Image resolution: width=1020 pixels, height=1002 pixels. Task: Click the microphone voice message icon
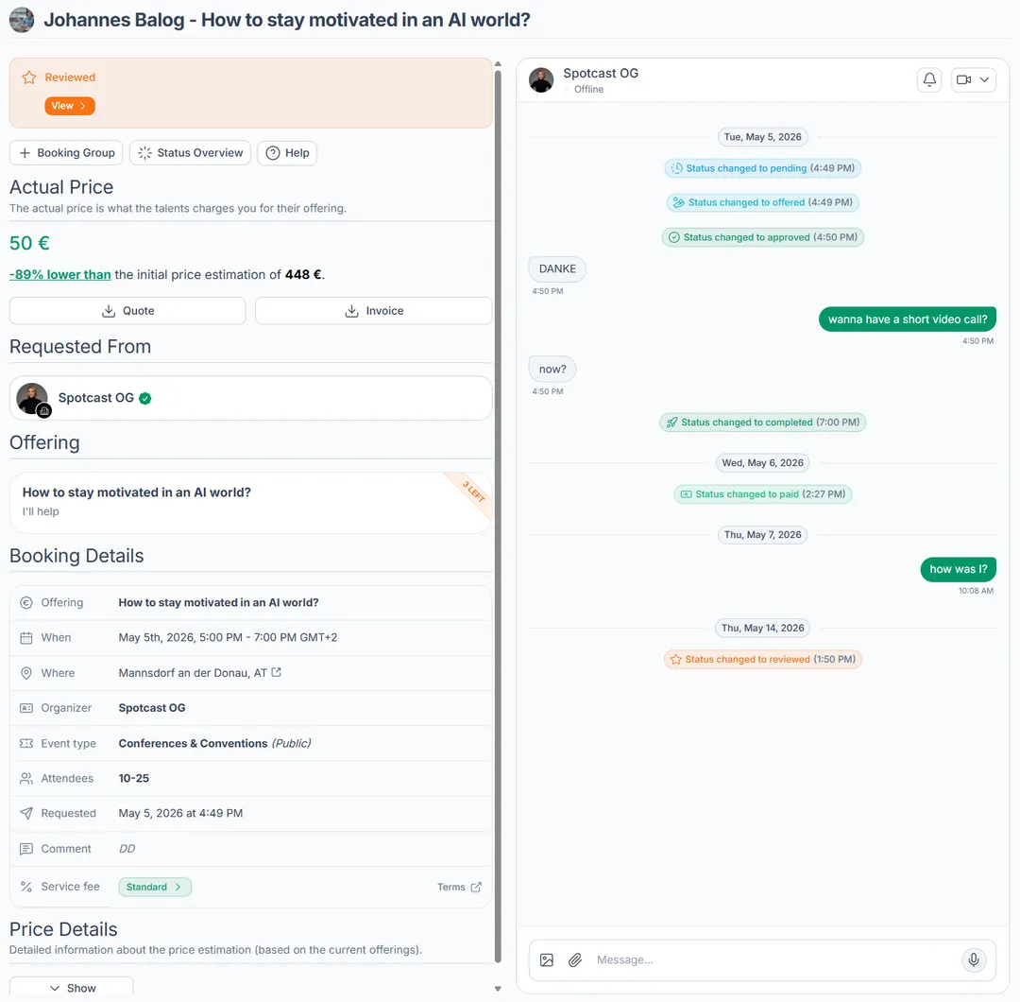coord(973,959)
